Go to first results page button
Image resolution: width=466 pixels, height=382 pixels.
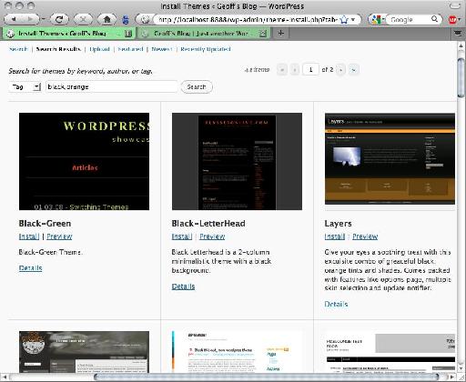tap(282, 70)
